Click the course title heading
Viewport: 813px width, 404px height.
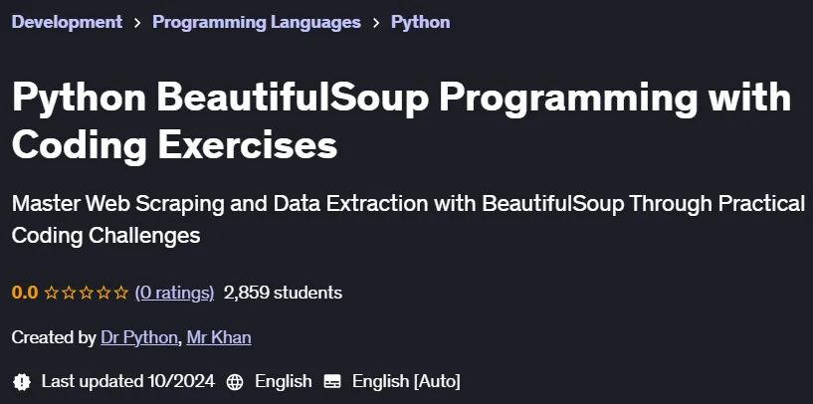pyautogui.click(x=401, y=121)
